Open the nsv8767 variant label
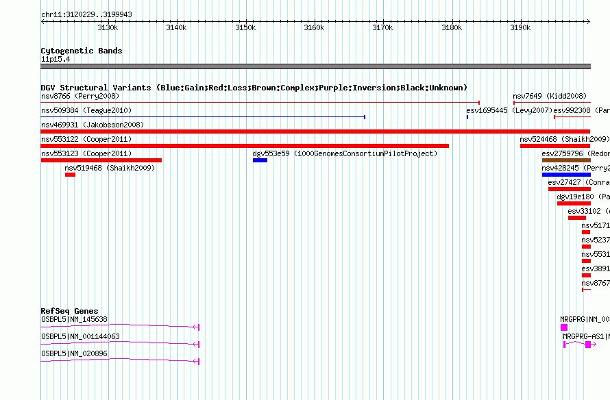The width and height of the screenshot is (610, 400). point(596,283)
